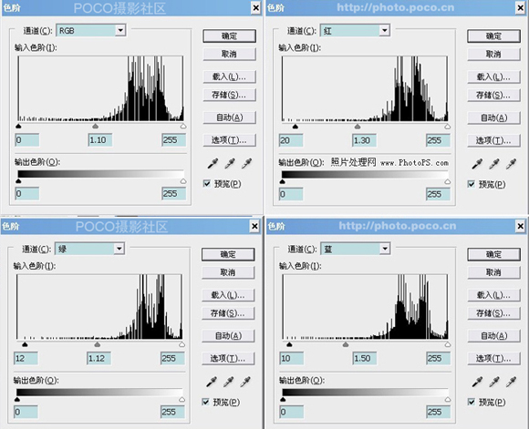Choose black point eyedropper in blue channel dialog

(x=477, y=382)
